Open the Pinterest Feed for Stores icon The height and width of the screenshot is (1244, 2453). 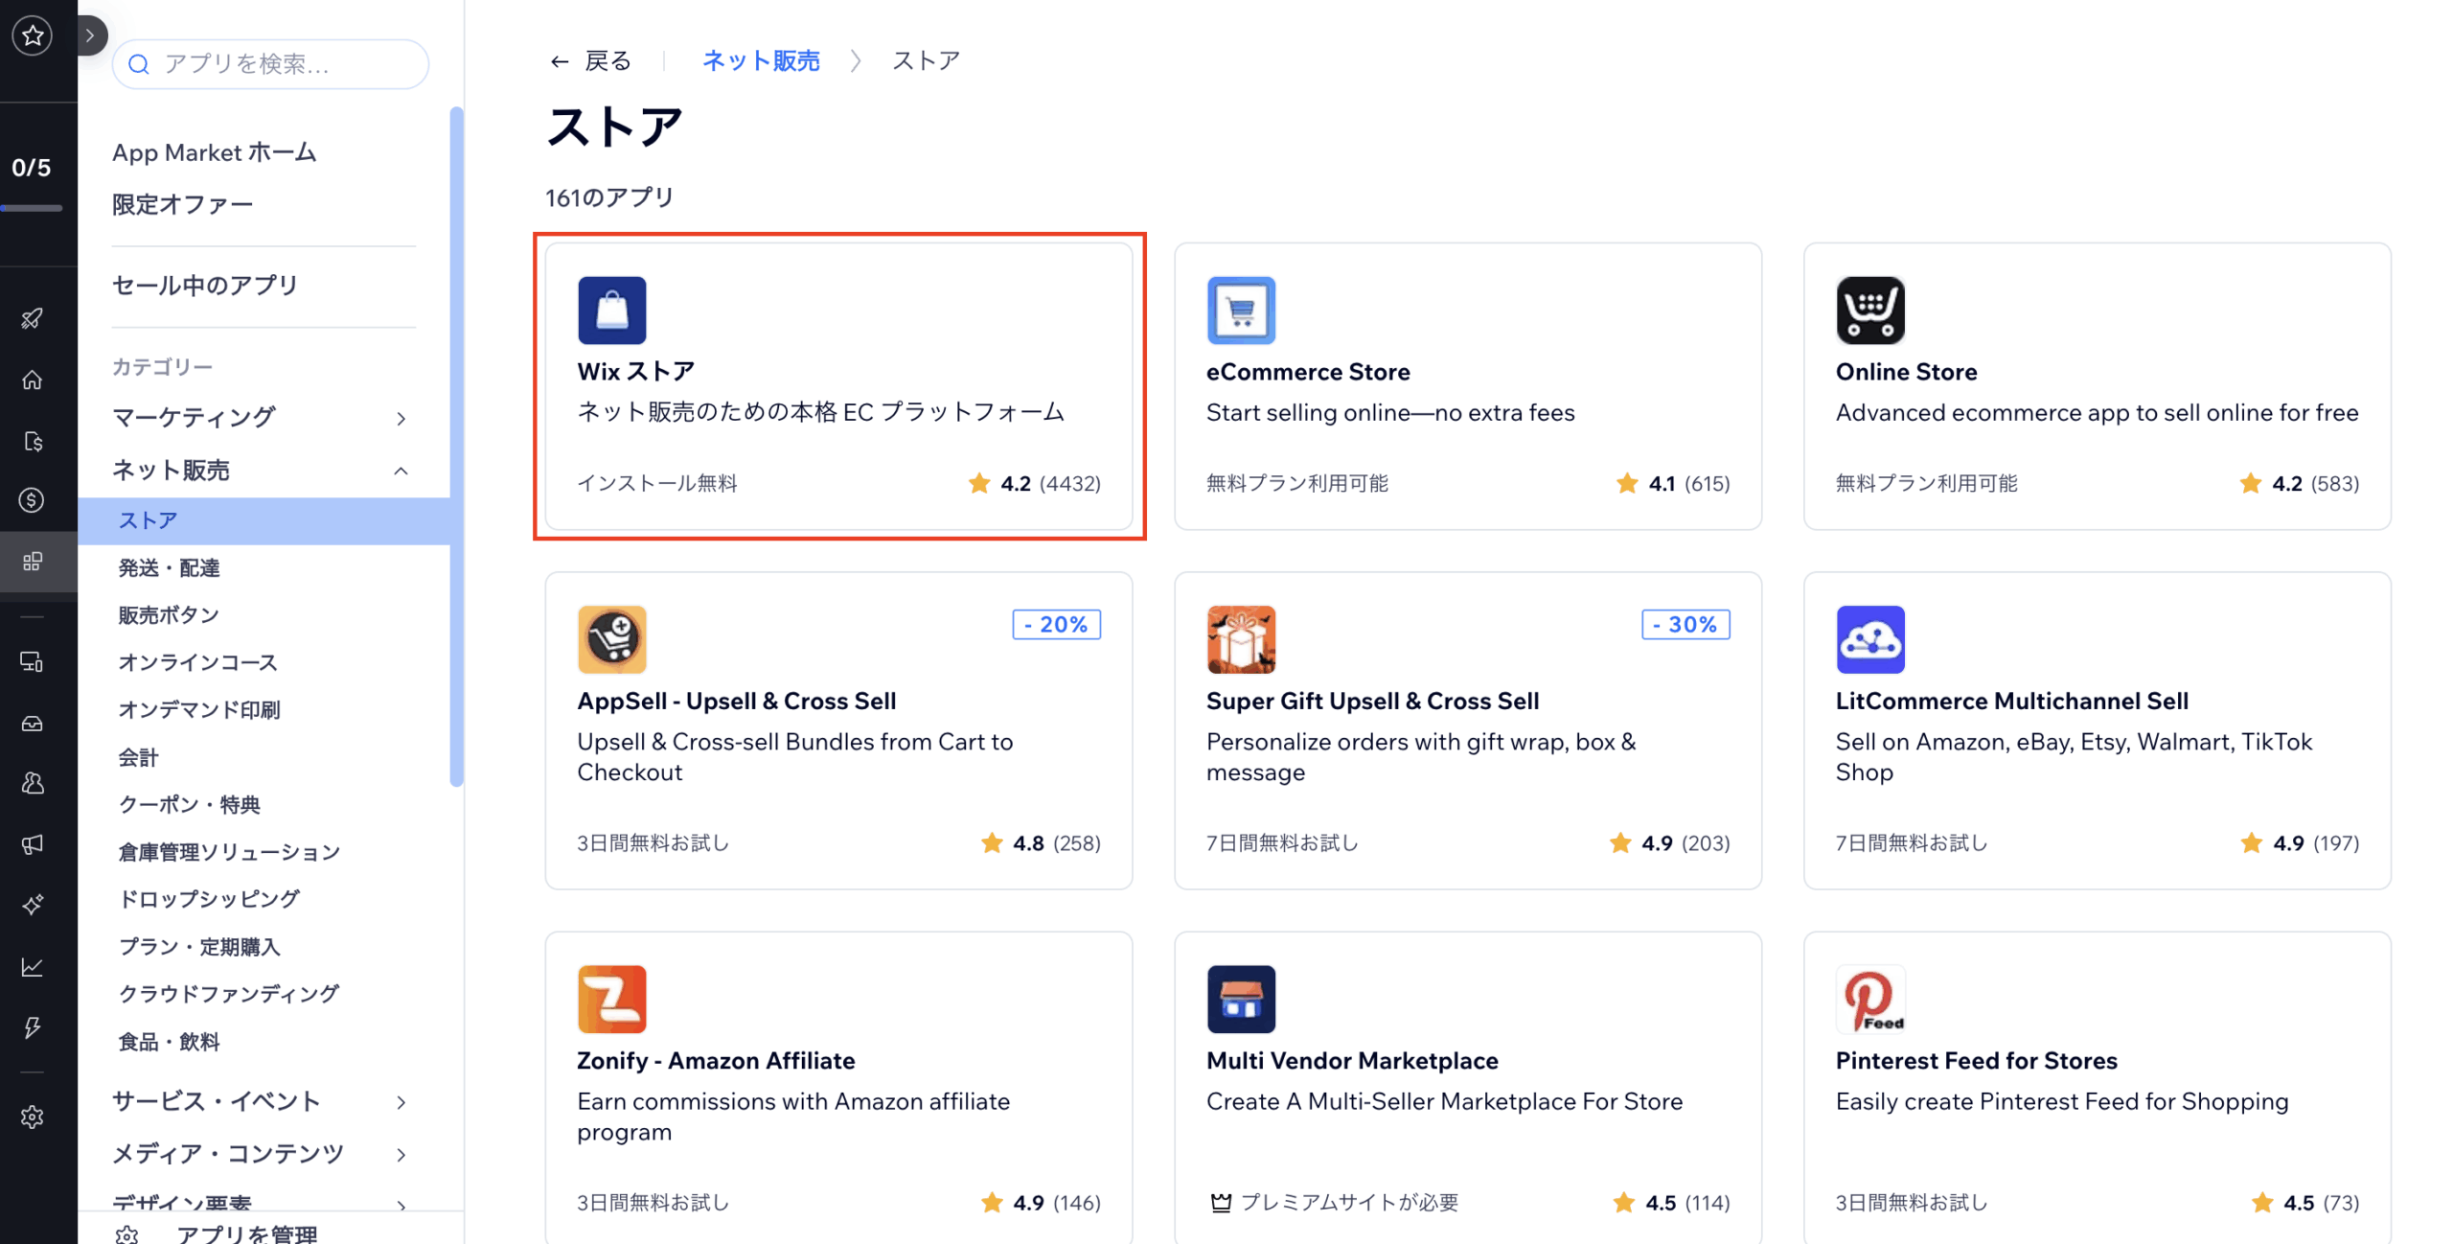(1868, 999)
